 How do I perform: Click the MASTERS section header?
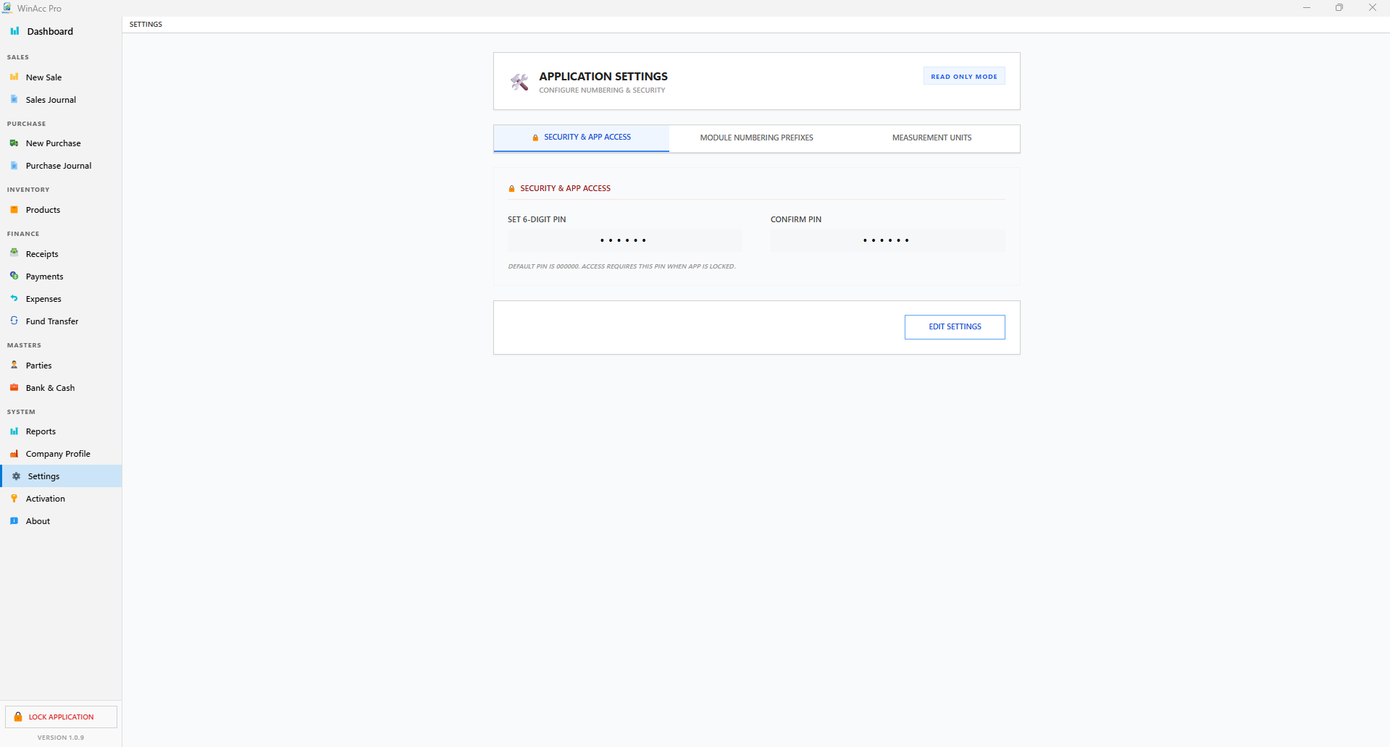pos(24,345)
